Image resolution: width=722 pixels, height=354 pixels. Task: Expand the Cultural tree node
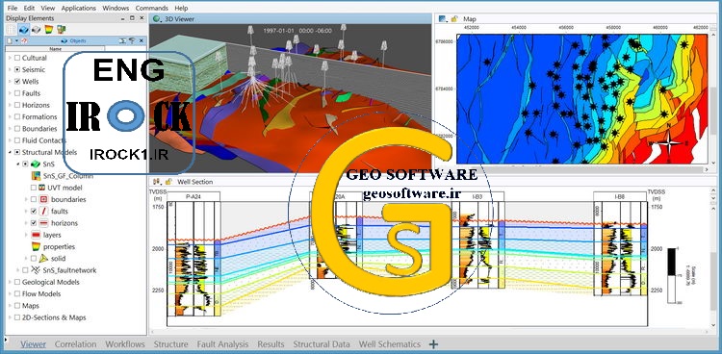[10, 58]
